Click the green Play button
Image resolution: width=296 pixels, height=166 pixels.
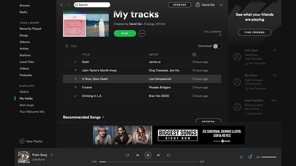pos(125,34)
